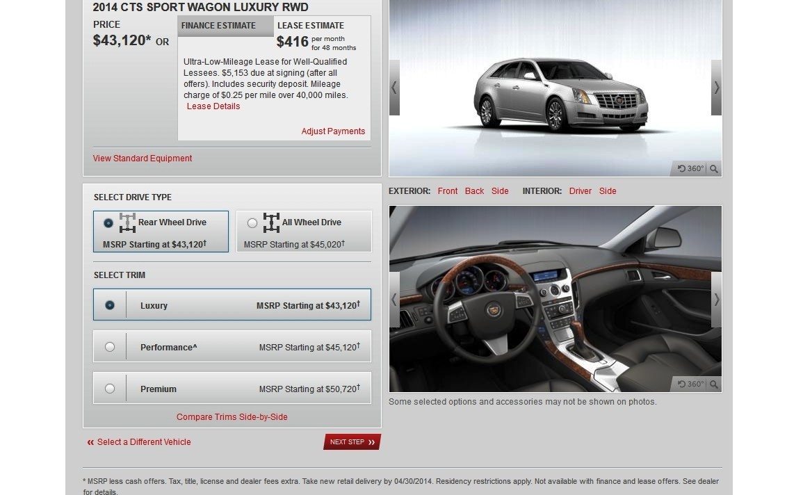Screen dimensions: 787x495
Task: Click the All Wheel Drive drivetrain icon
Action: (271, 223)
